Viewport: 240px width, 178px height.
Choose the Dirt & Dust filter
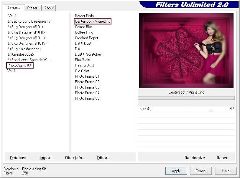(83, 43)
